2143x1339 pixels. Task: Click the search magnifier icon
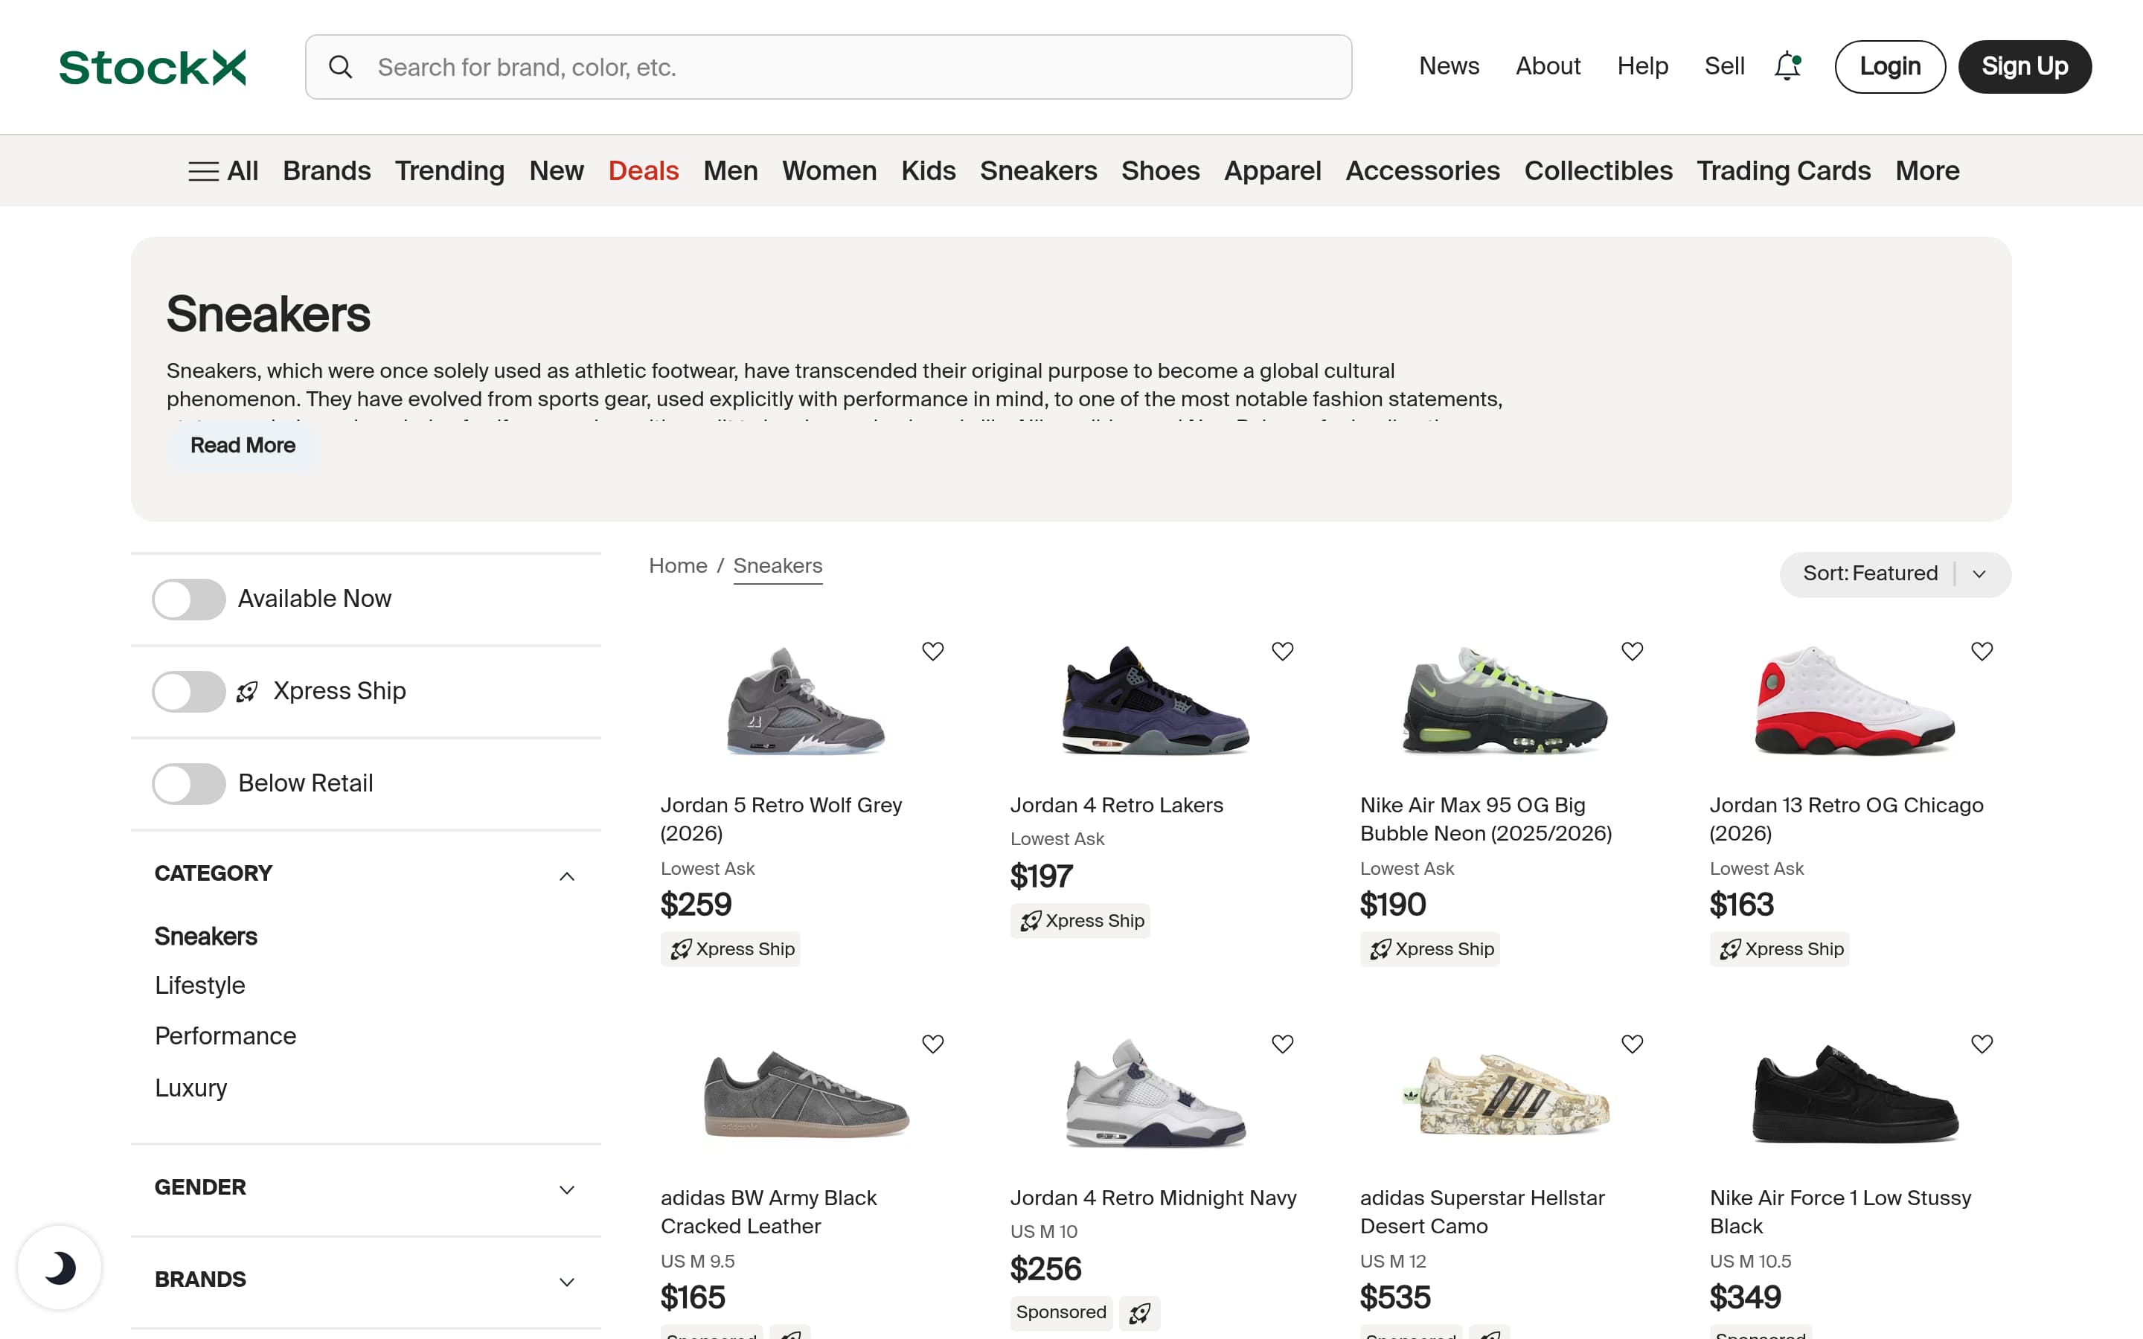pyautogui.click(x=341, y=65)
